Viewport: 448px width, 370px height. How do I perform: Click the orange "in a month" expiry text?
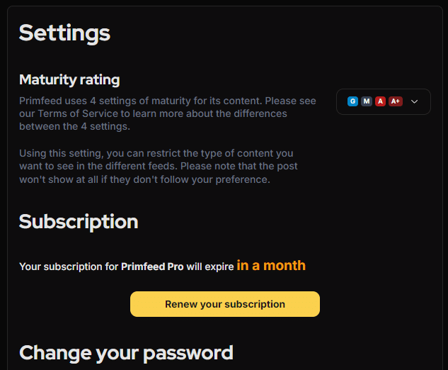[271, 266]
